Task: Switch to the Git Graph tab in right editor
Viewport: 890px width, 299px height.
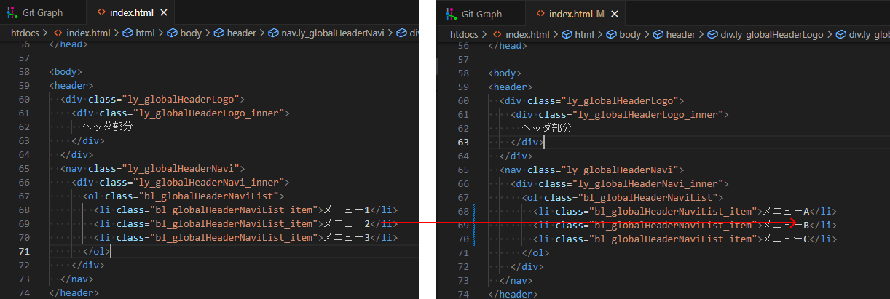Action: (x=481, y=14)
